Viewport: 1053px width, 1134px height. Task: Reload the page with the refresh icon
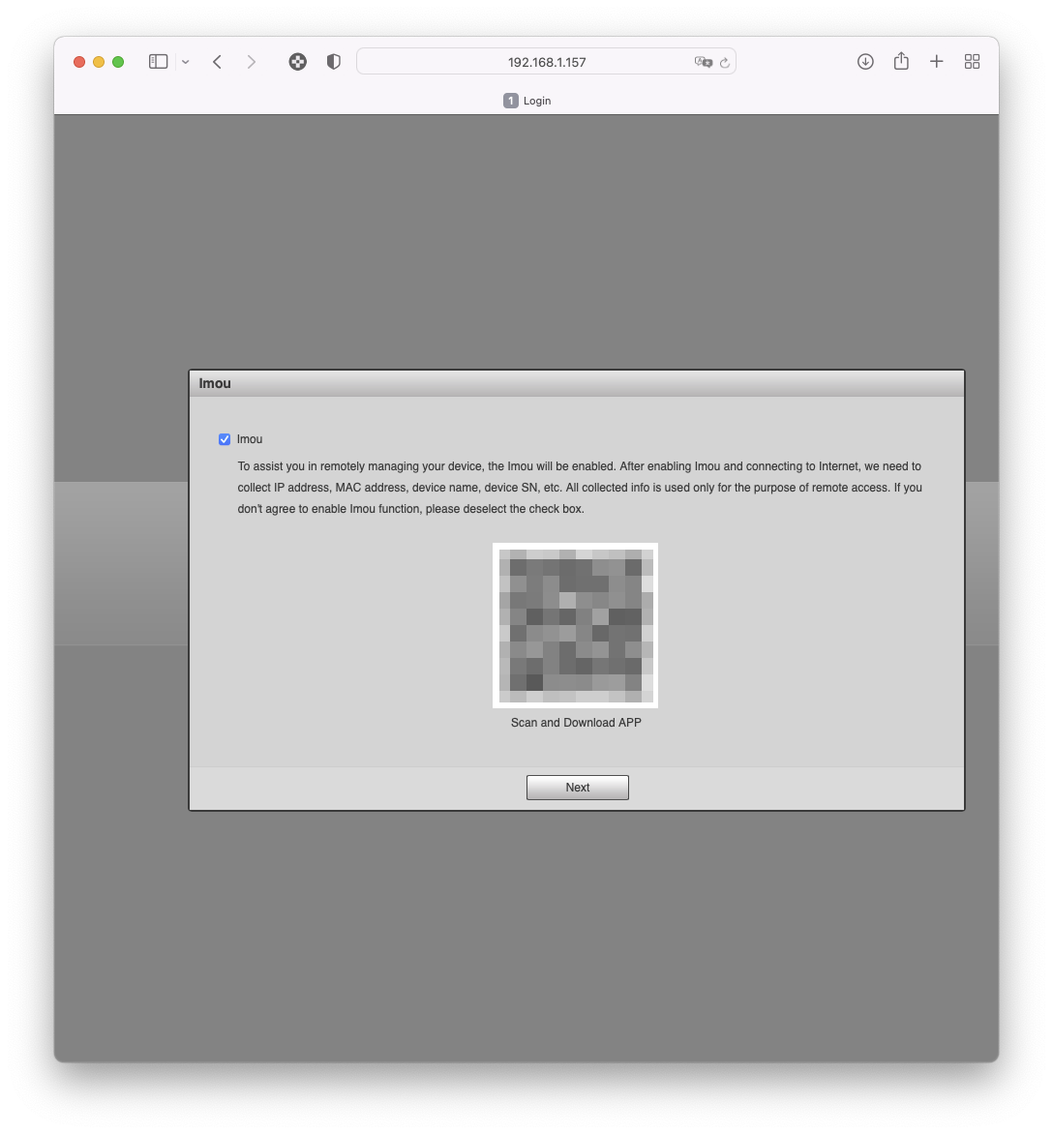click(x=725, y=63)
